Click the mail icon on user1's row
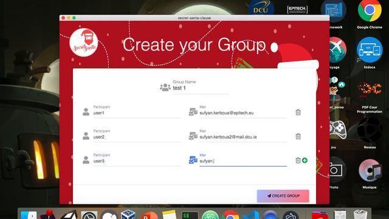 click(193, 112)
